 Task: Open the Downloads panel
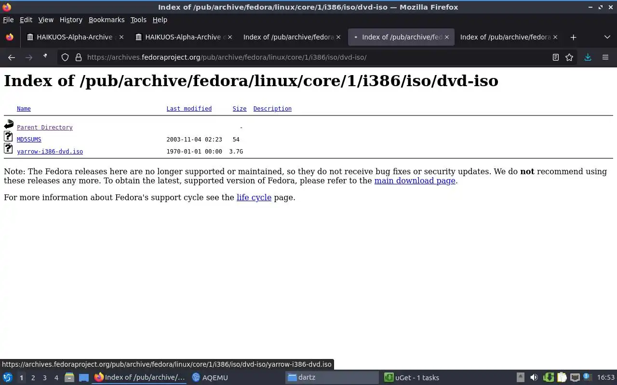pos(588,57)
